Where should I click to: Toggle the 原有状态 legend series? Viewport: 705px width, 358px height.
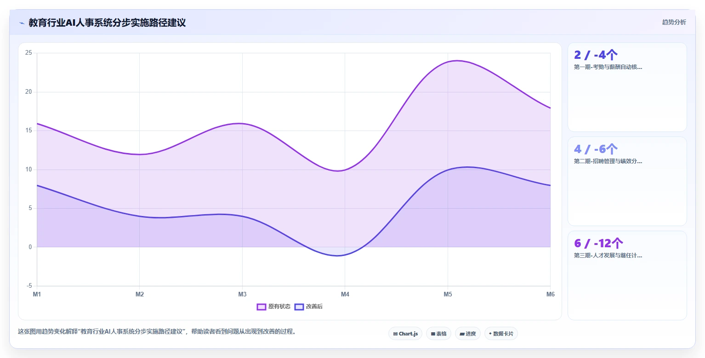click(x=273, y=307)
